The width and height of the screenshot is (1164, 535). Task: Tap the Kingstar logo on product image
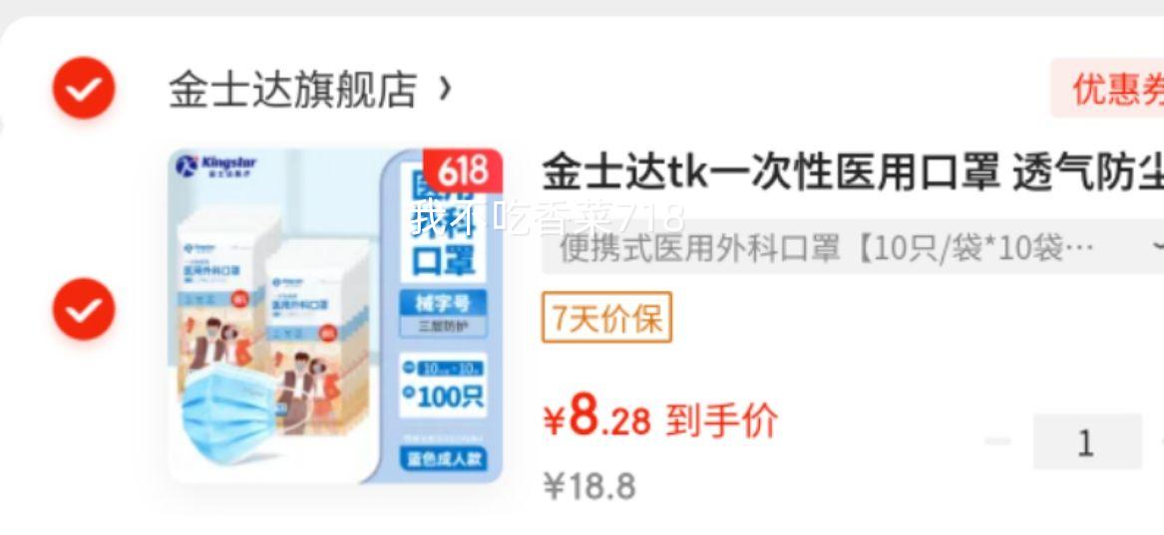(216, 166)
